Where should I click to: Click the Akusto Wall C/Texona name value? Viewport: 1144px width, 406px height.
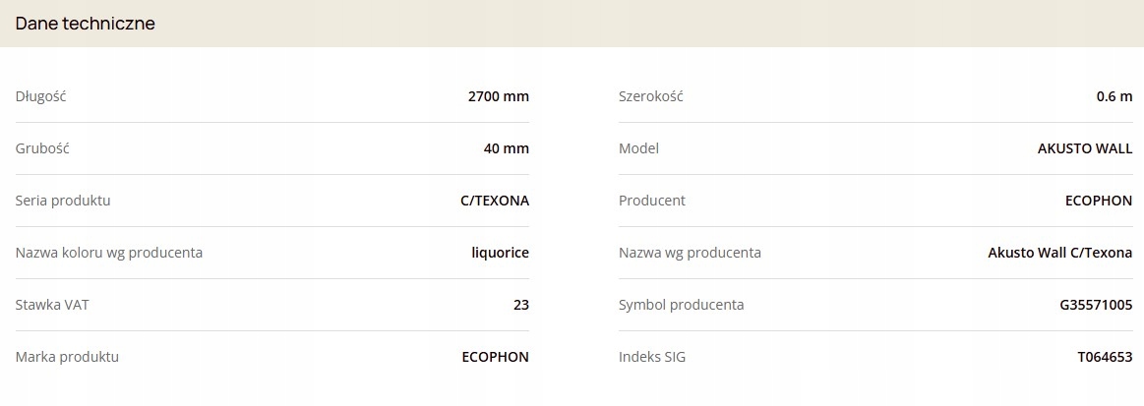(1059, 253)
